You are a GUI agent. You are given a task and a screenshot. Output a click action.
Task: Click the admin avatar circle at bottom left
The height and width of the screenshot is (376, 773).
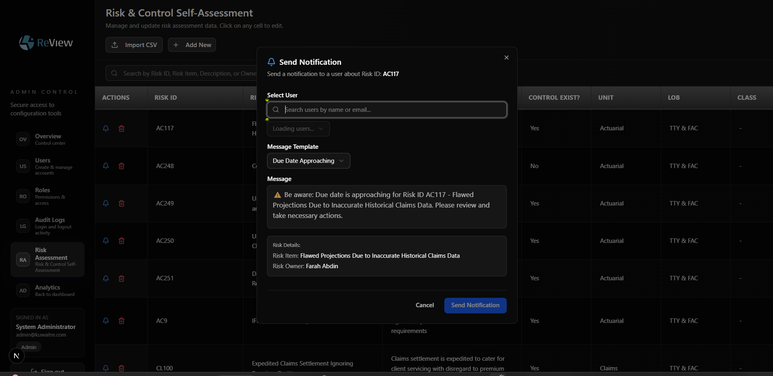pos(16,355)
